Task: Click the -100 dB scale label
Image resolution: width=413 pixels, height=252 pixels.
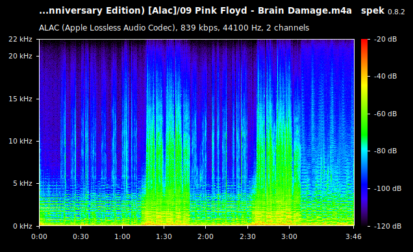Action: click(388, 189)
